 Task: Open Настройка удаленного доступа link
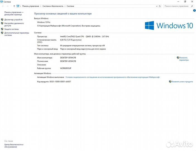14,24
